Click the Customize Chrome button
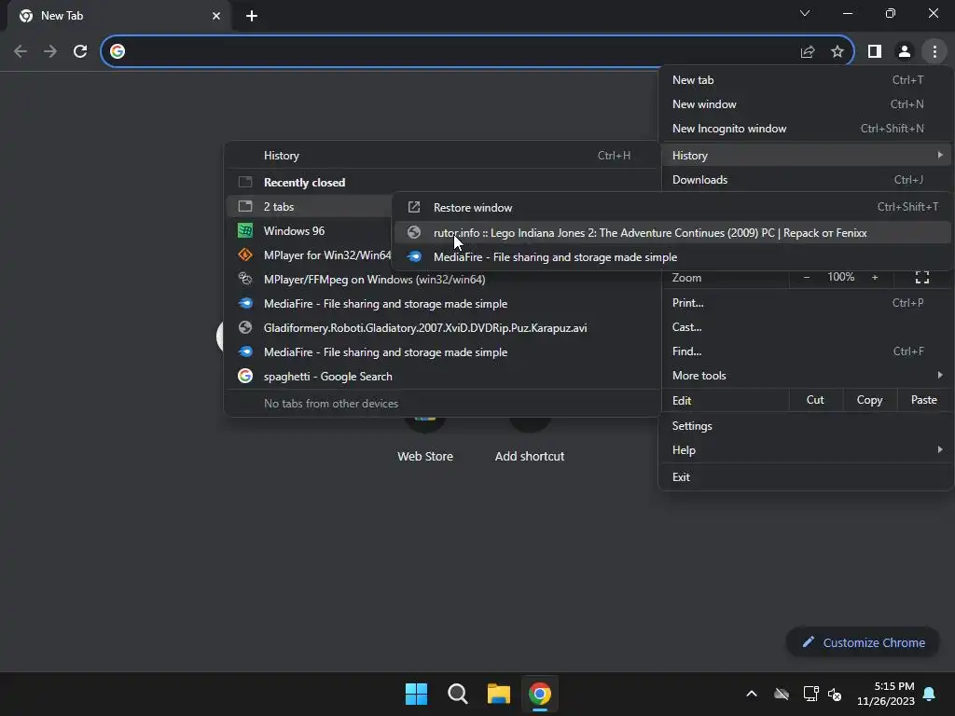Image resolution: width=955 pixels, height=716 pixels. point(863,642)
